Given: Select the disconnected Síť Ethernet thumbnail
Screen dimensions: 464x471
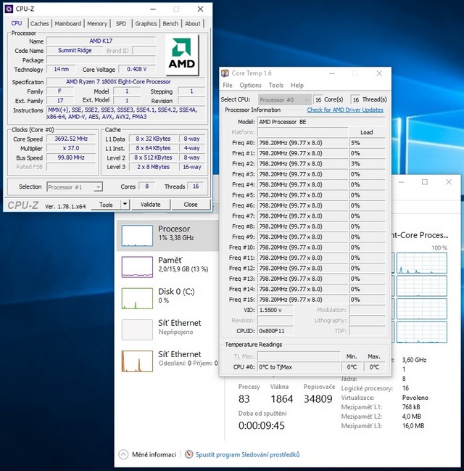Looking at the screenshot, I should coord(137,329).
